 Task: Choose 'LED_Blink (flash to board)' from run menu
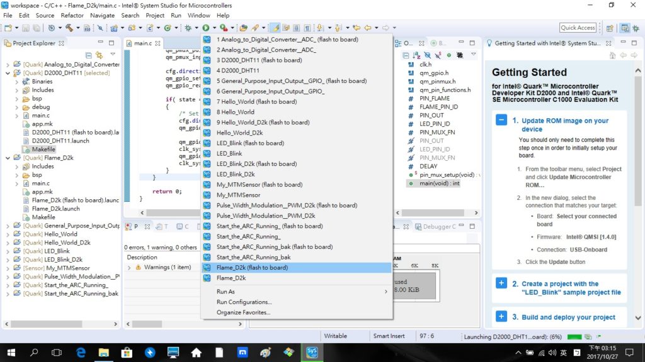(x=297, y=143)
